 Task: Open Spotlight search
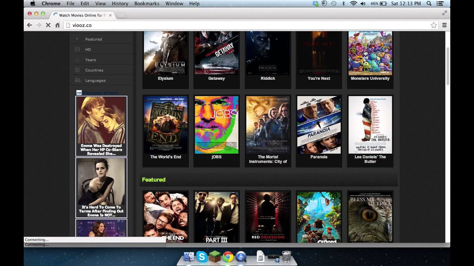[x=429, y=3]
